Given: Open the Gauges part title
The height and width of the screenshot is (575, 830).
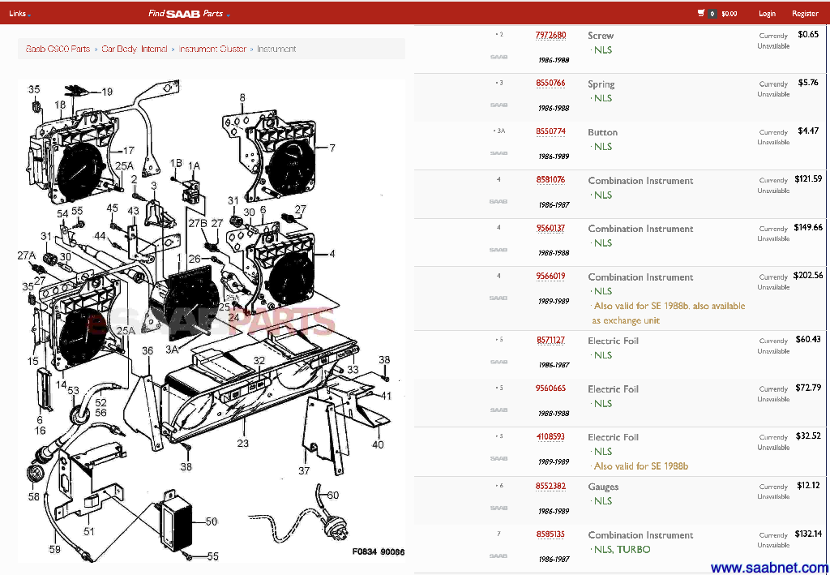Looking at the screenshot, I should 603,487.
